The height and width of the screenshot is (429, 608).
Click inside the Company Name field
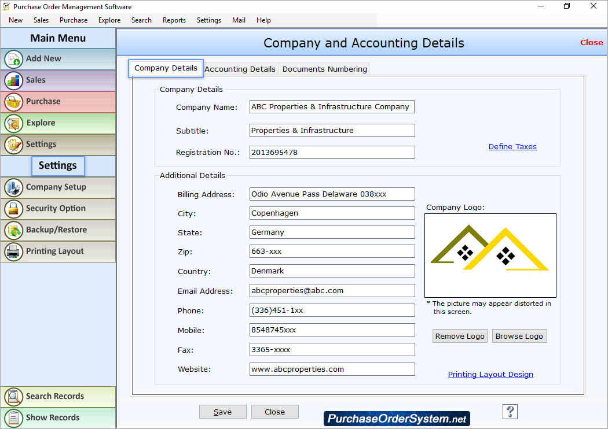[x=331, y=106]
